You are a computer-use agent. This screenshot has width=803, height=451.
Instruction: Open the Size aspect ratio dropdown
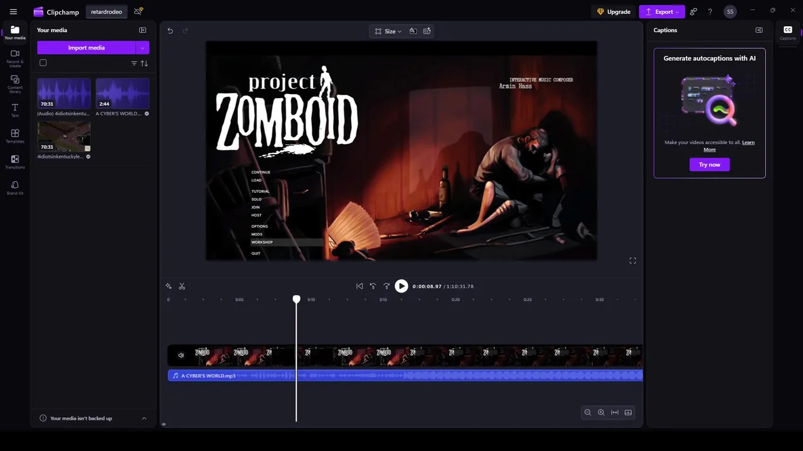388,31
